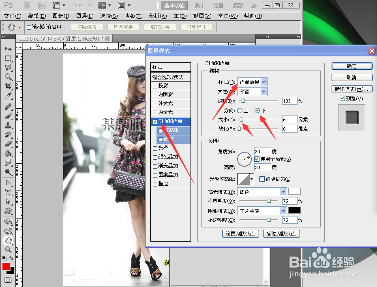The width and height of the screenshot is (377, 287).
Task: Select the Path Selection tool
Action: pos(8,201)
